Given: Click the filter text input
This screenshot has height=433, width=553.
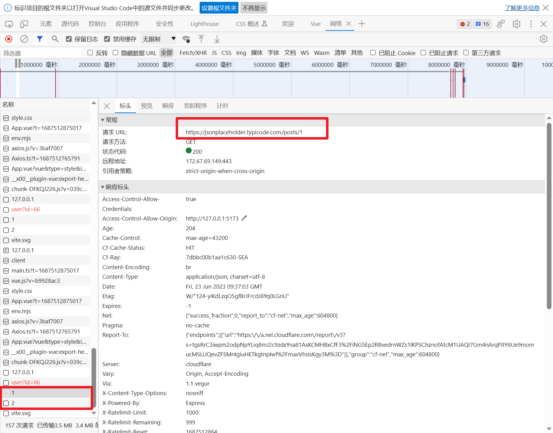Looking at the screenshot, I should pos(41,53).
